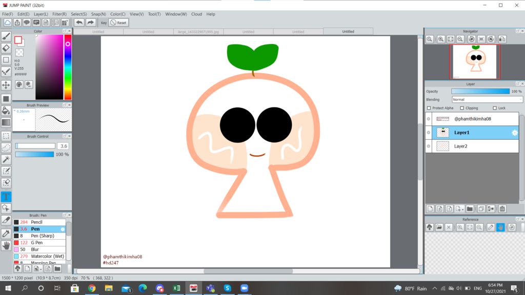Select the Dot pen tool

6,72
